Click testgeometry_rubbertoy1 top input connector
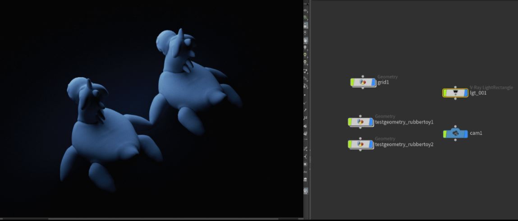The image size is (518, 221). click(360, 116)
